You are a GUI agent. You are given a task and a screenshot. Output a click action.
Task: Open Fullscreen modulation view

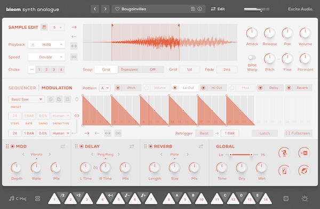pyautogui.click(x=298, y=133)
